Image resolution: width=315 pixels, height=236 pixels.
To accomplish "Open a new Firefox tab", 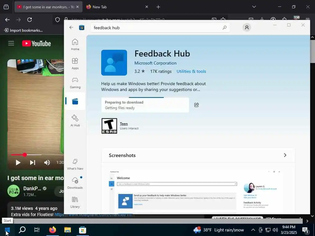I will pyautogui.click(x=158, y=7).
